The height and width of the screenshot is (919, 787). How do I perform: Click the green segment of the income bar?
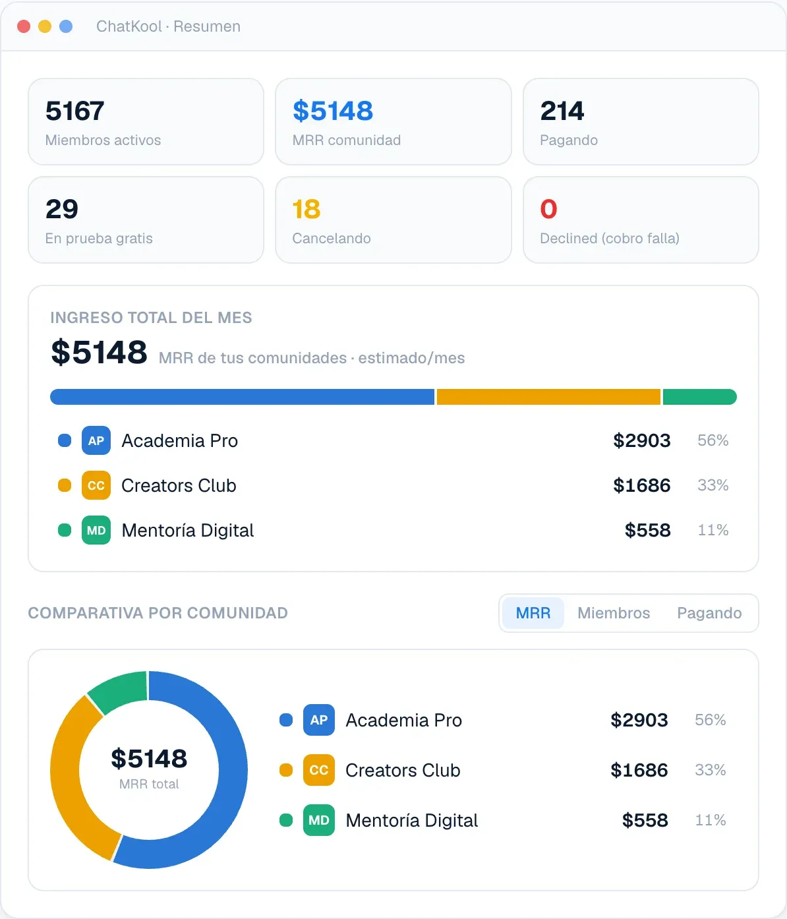click(x=700, y=397)
